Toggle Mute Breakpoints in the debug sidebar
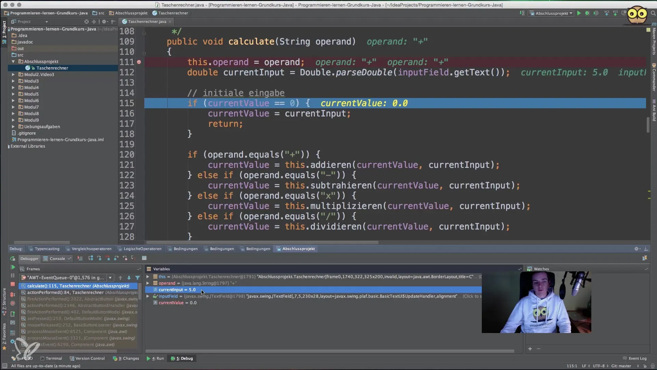 [13, 303]
